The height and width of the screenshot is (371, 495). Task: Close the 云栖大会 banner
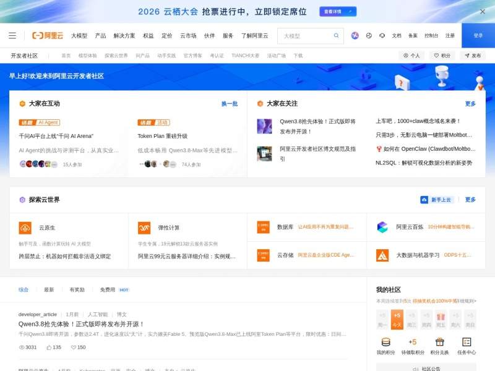click(x=483, y=12)
